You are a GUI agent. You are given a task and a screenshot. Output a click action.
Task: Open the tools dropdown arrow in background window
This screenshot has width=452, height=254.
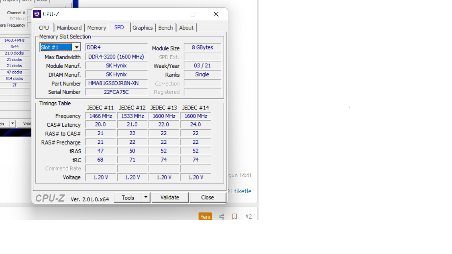click(13, 123)
